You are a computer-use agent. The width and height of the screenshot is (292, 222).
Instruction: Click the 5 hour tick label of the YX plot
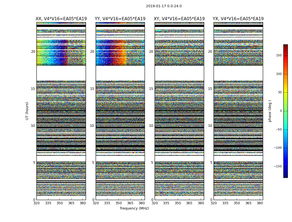(x=211, y=163)
